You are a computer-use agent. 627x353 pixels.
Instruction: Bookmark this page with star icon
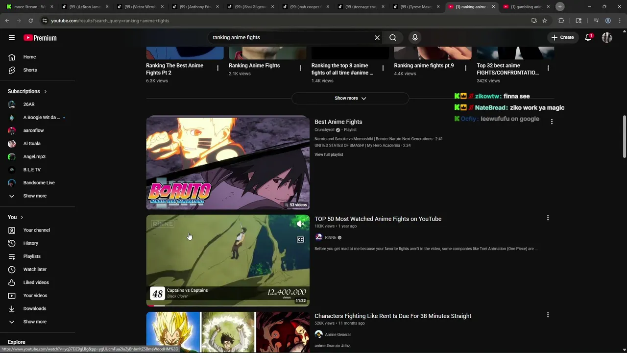[545, 21]
